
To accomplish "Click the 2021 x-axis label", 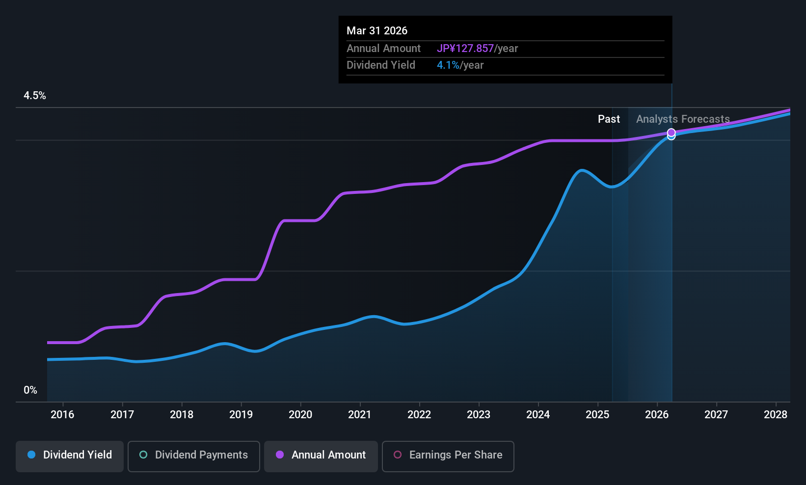I will (x=360, y=415).
